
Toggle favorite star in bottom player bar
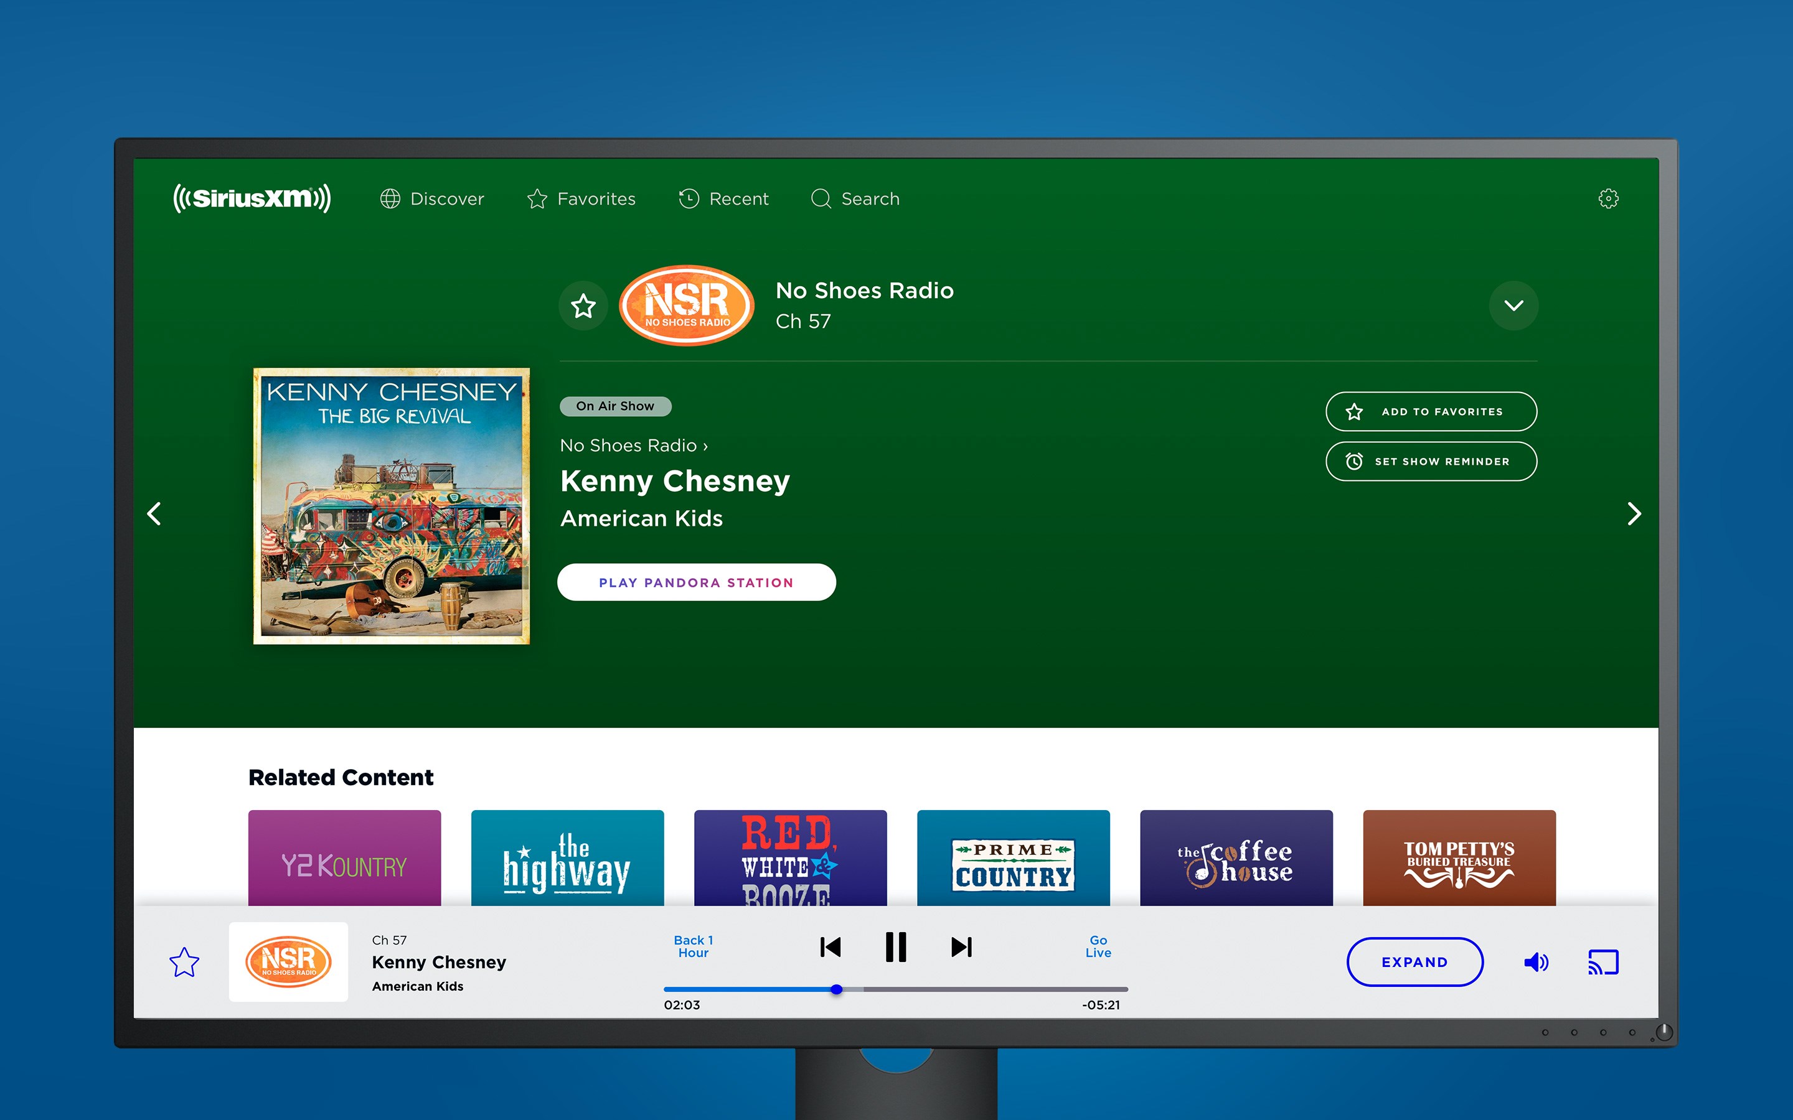point(184,962)
